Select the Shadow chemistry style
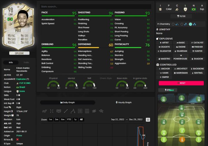 197,59
